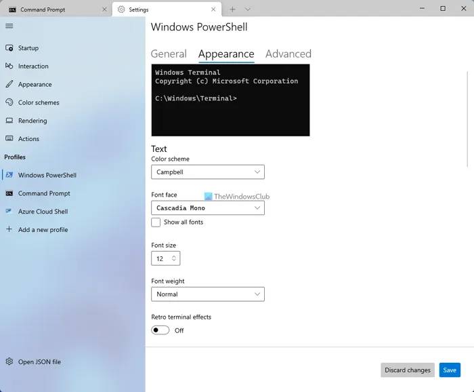Click the Appearance brush icon
The height and width of the screenshot is (392, 474).
9,84
